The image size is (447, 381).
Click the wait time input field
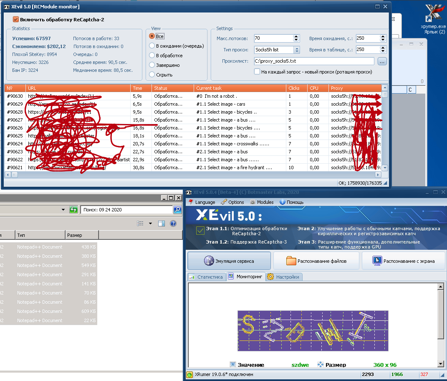368,38
